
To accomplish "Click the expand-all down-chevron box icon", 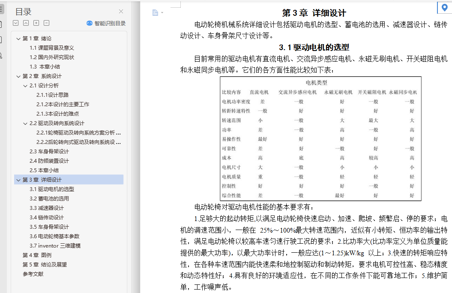I will [16, 23].
